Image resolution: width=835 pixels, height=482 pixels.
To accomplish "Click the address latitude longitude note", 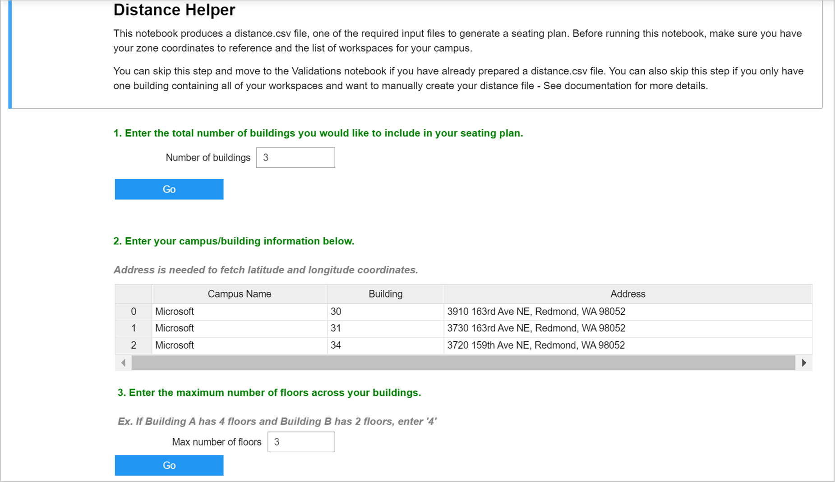I will (x=266, y=270).
